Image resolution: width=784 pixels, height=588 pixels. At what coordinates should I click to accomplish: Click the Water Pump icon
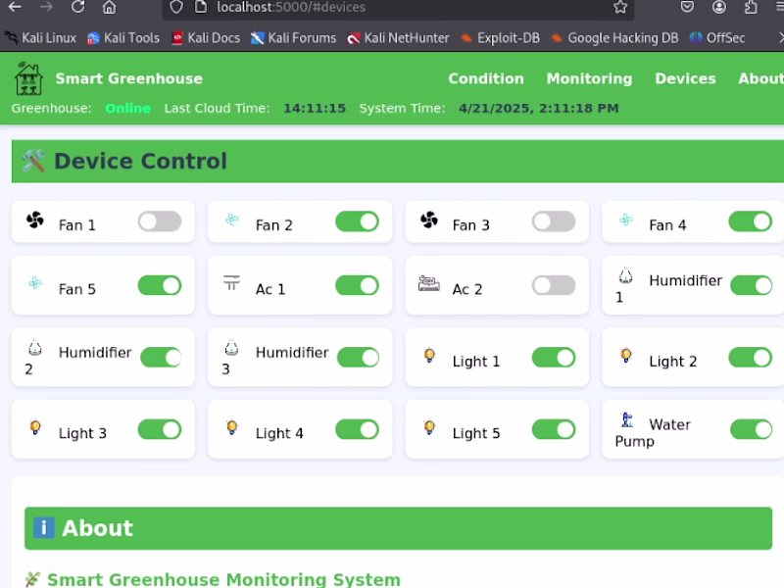click(626, 419)
